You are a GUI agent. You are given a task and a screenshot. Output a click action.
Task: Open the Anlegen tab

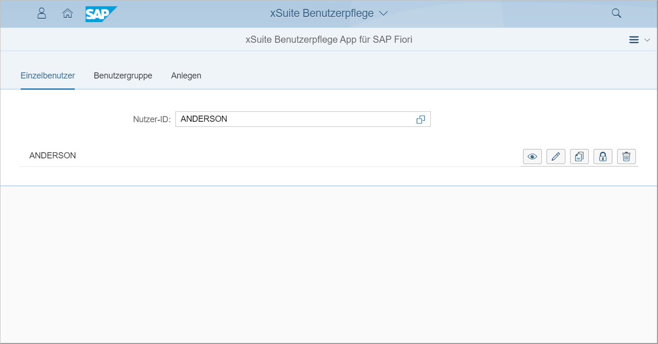coord(186,76)
